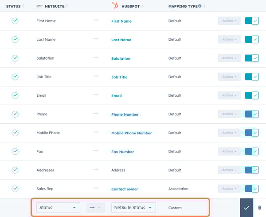
Task: Toggle the Salutation mapping switch
Action: [x=252, y=58]
